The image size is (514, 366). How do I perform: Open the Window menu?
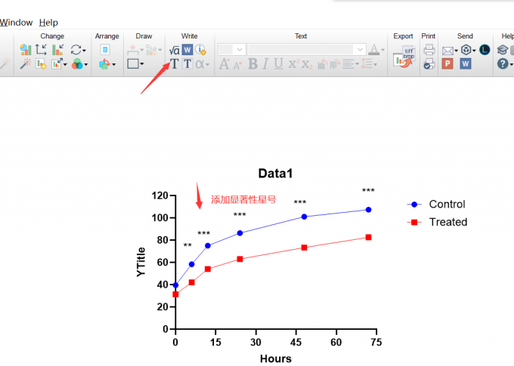15,23
